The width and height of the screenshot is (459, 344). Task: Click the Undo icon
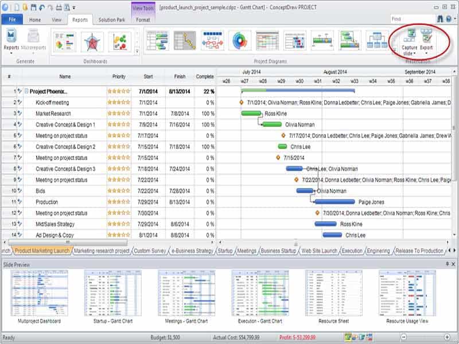41,7
